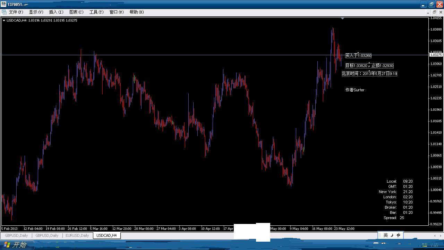Screen dimensions: 444x250
Task: Click the moon icon in IME bar
Action: coord(392,235)
